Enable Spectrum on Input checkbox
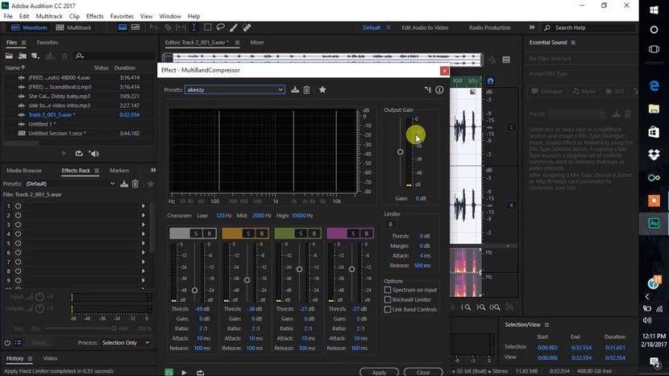This screenshot has width=669, height=376. point(388,290)
